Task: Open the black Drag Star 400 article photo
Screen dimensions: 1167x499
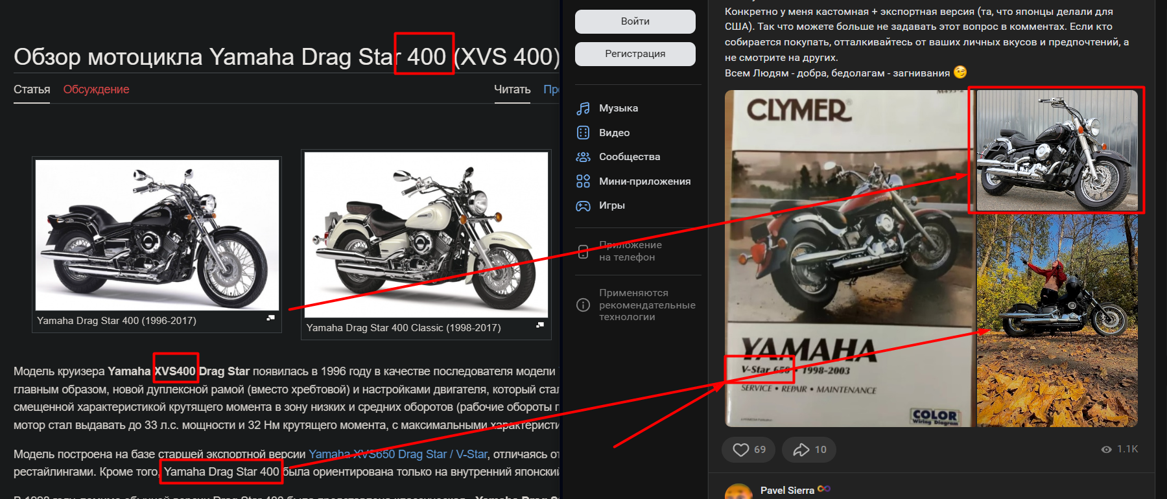Action: (x=158, y=235)
